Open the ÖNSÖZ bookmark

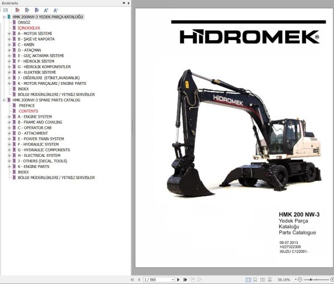24,22
